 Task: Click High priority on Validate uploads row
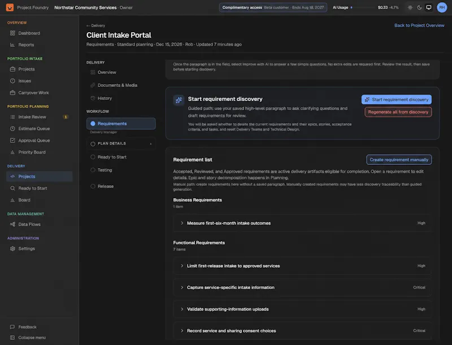(x=421, y=309)
